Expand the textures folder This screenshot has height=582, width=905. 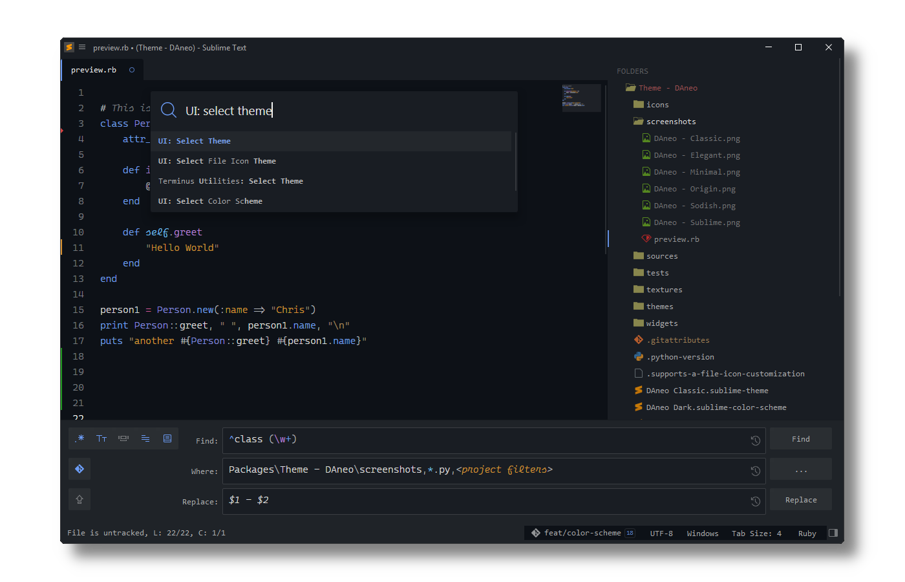pos(639,289)
